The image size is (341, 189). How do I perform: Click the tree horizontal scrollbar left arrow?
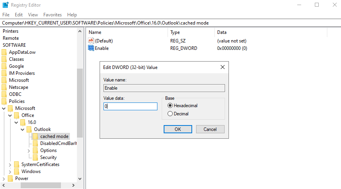[x=4, y=185]
